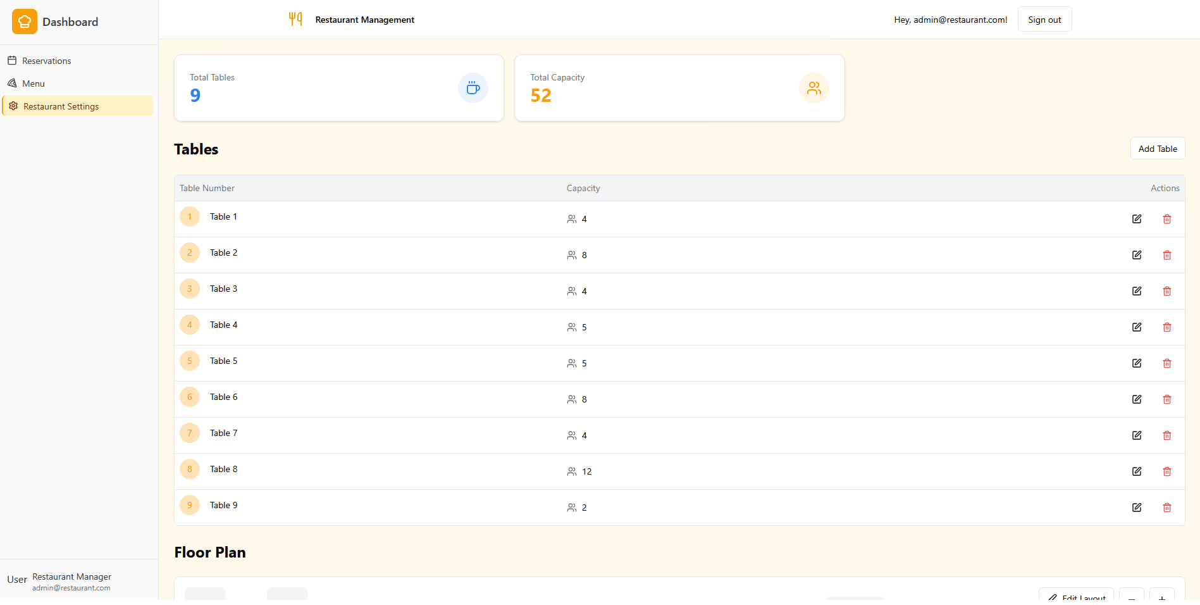Edit Table 8 capacity via pencil icon
Viewport: 1200px width, 605px height.
point(1137,471)
